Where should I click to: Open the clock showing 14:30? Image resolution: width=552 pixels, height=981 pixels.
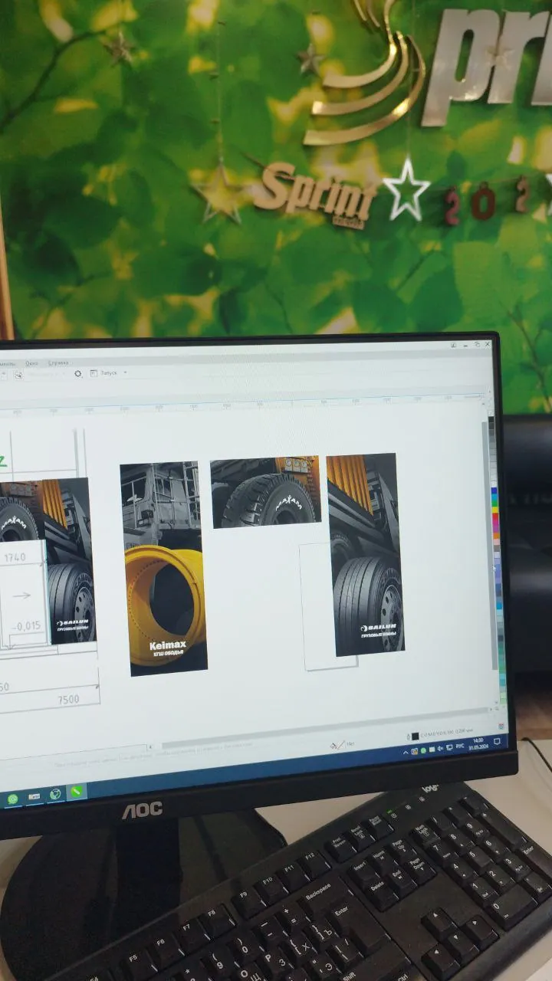(478, 743)
